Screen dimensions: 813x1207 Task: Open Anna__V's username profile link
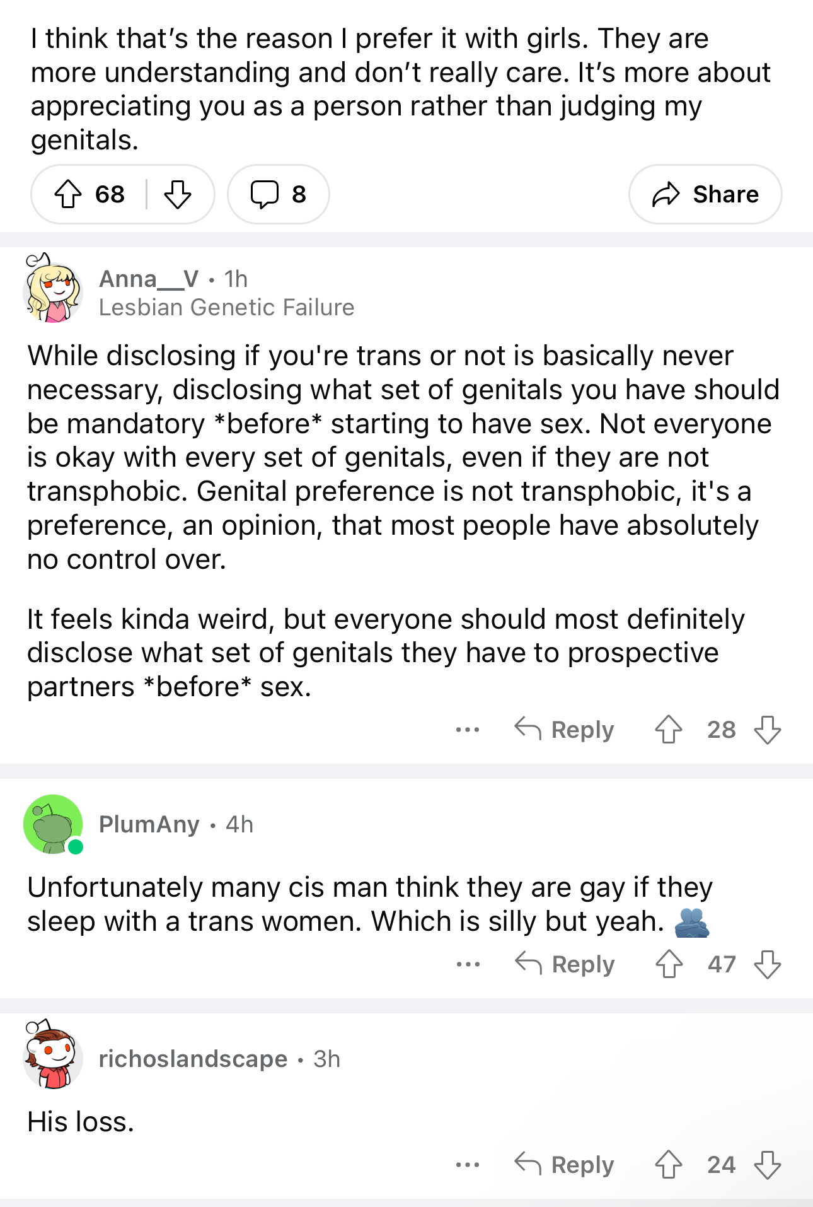click(149, 279)
